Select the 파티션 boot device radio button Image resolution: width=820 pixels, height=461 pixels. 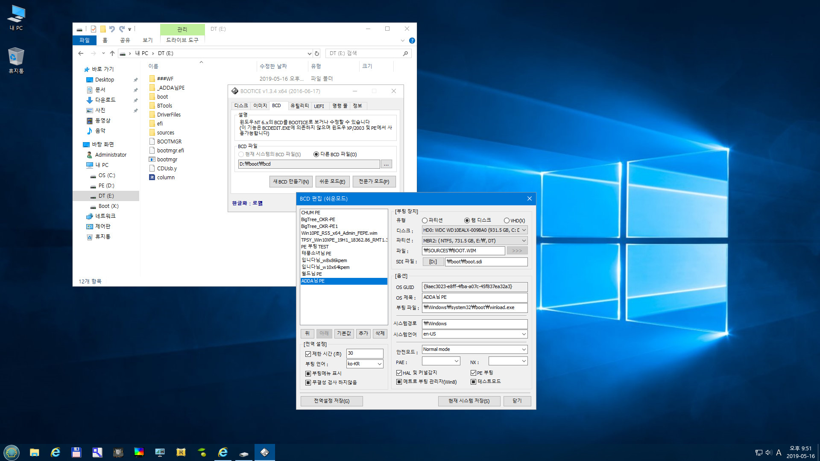pos(425,221)
